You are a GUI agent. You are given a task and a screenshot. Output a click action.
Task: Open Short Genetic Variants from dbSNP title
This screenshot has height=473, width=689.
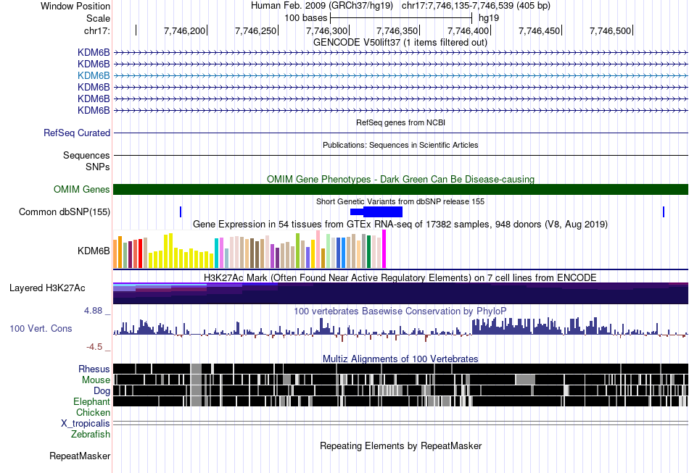point(400,201)
